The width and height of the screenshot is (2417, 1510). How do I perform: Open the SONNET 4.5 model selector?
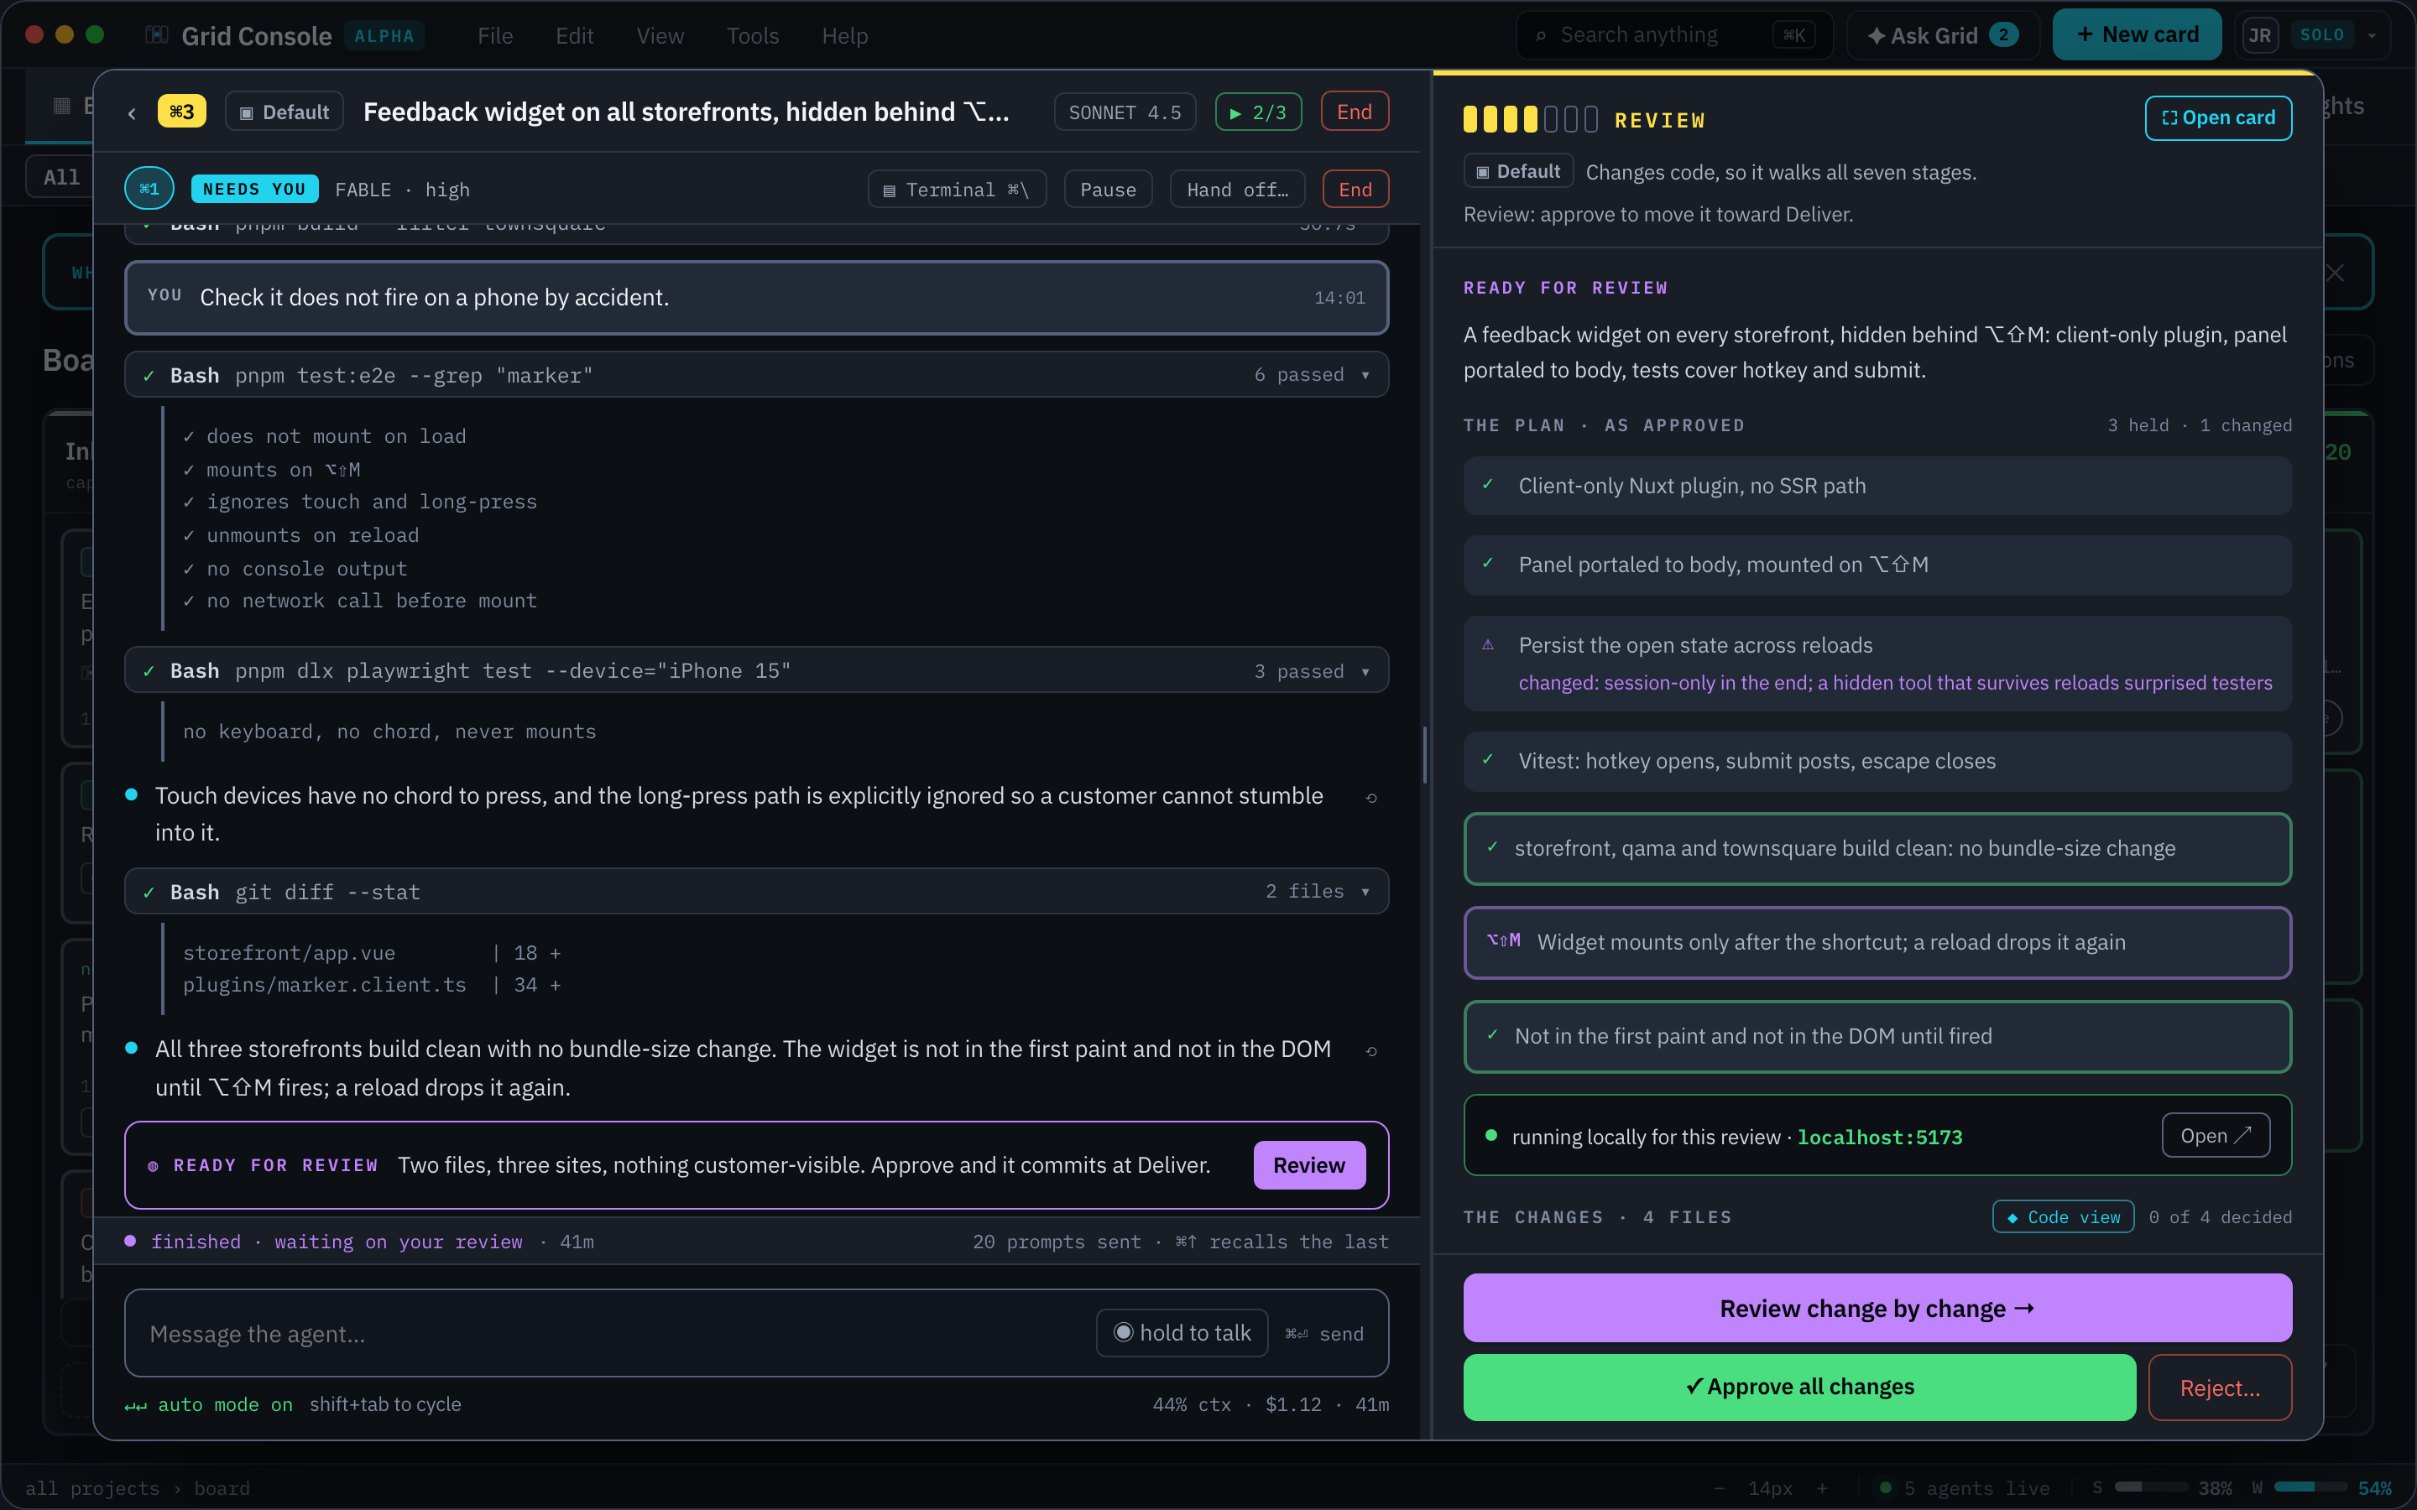1125,112
